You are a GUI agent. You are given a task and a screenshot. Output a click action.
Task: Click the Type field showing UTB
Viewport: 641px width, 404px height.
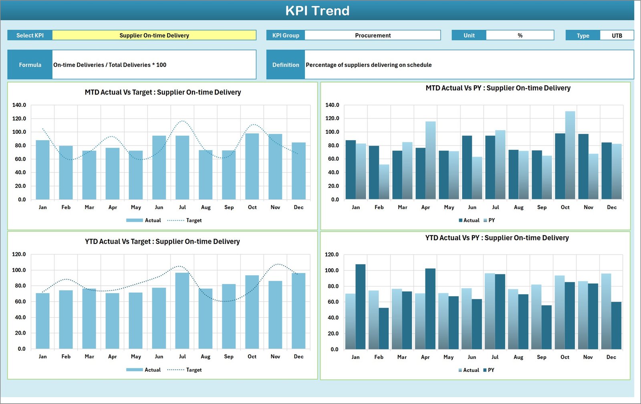coord(617,35)
